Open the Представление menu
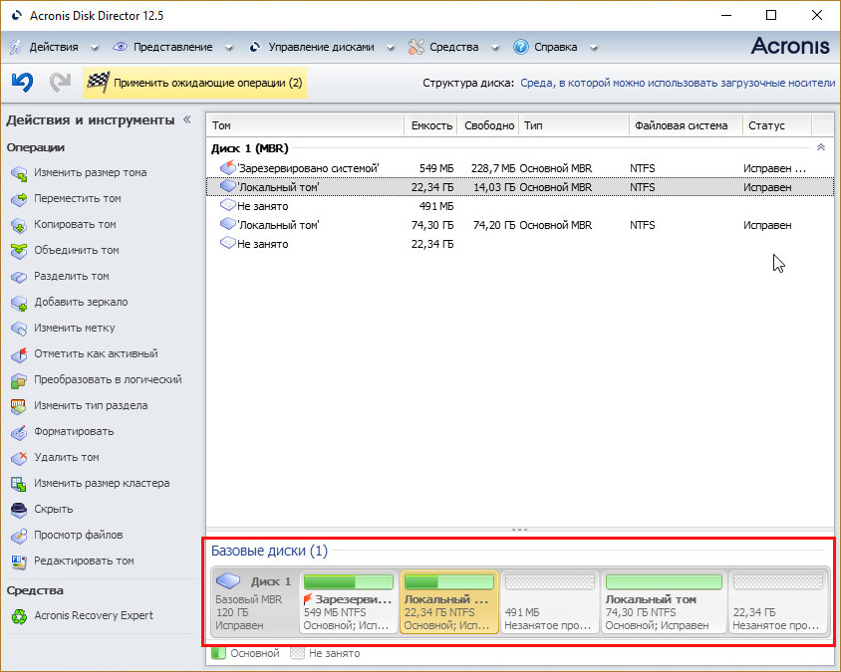 pos(172,47)
